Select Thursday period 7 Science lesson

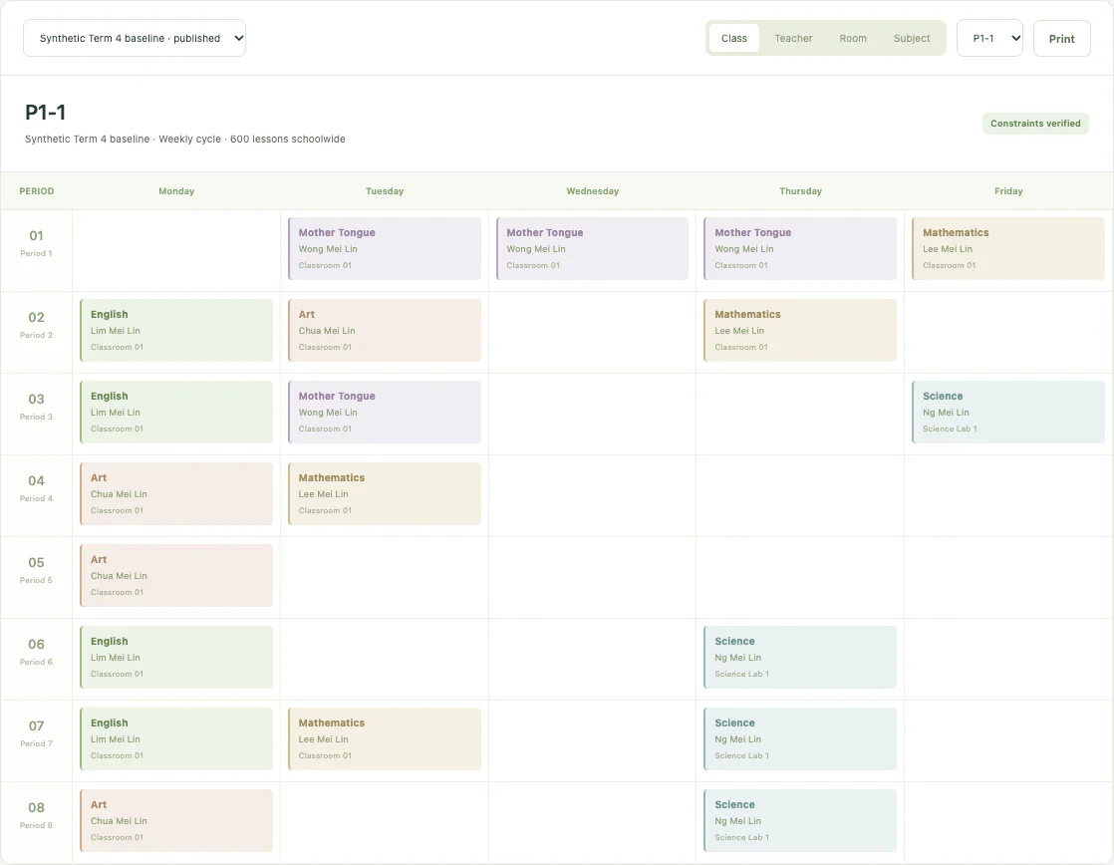(x=800, y=739)
